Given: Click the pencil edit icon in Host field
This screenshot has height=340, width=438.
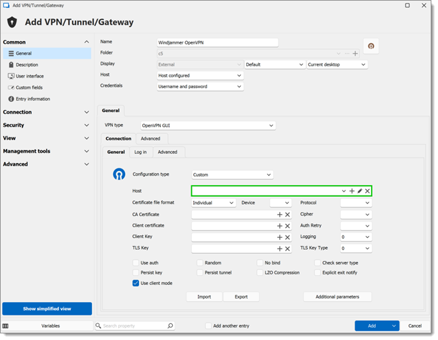Looking at the screenshot, I should click(x=360, y=191).
